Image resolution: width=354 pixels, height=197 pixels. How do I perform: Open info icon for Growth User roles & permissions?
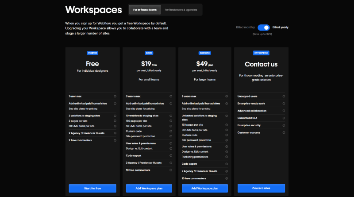tap(227, 147)
